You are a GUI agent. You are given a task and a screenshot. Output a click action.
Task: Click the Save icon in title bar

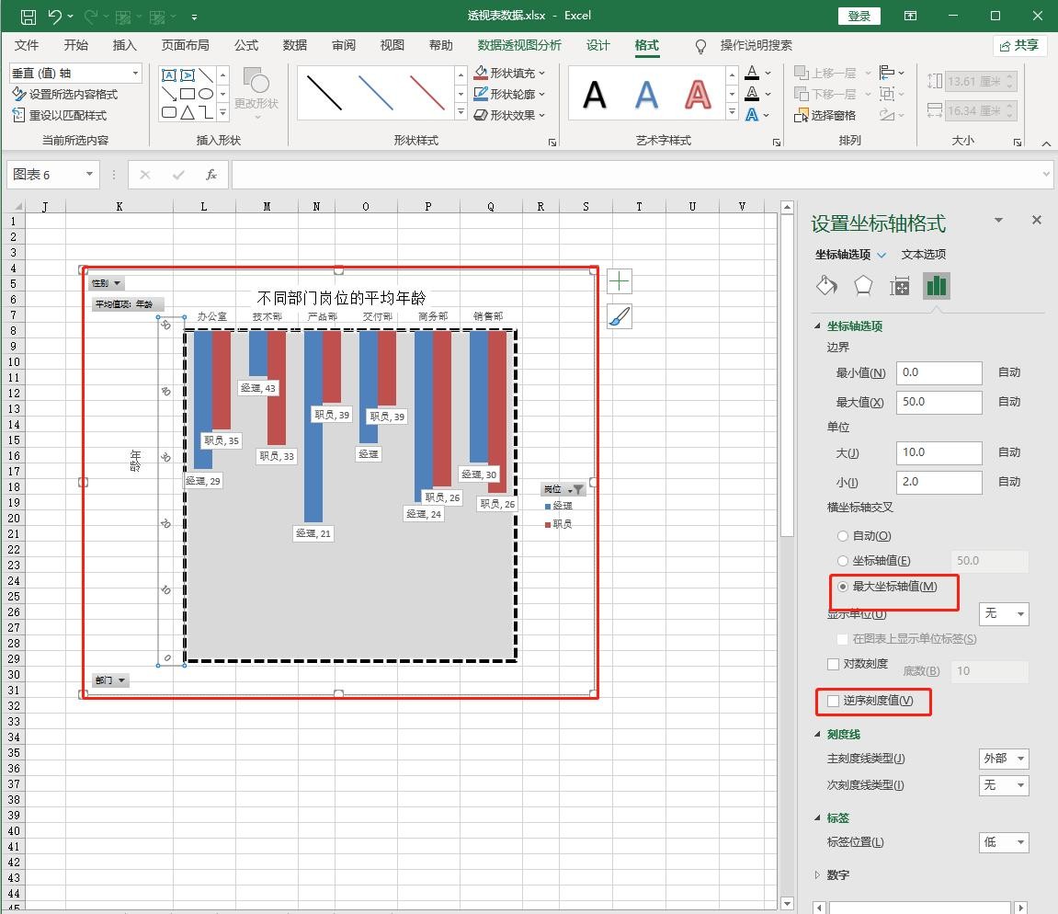(x=28, y=16)
